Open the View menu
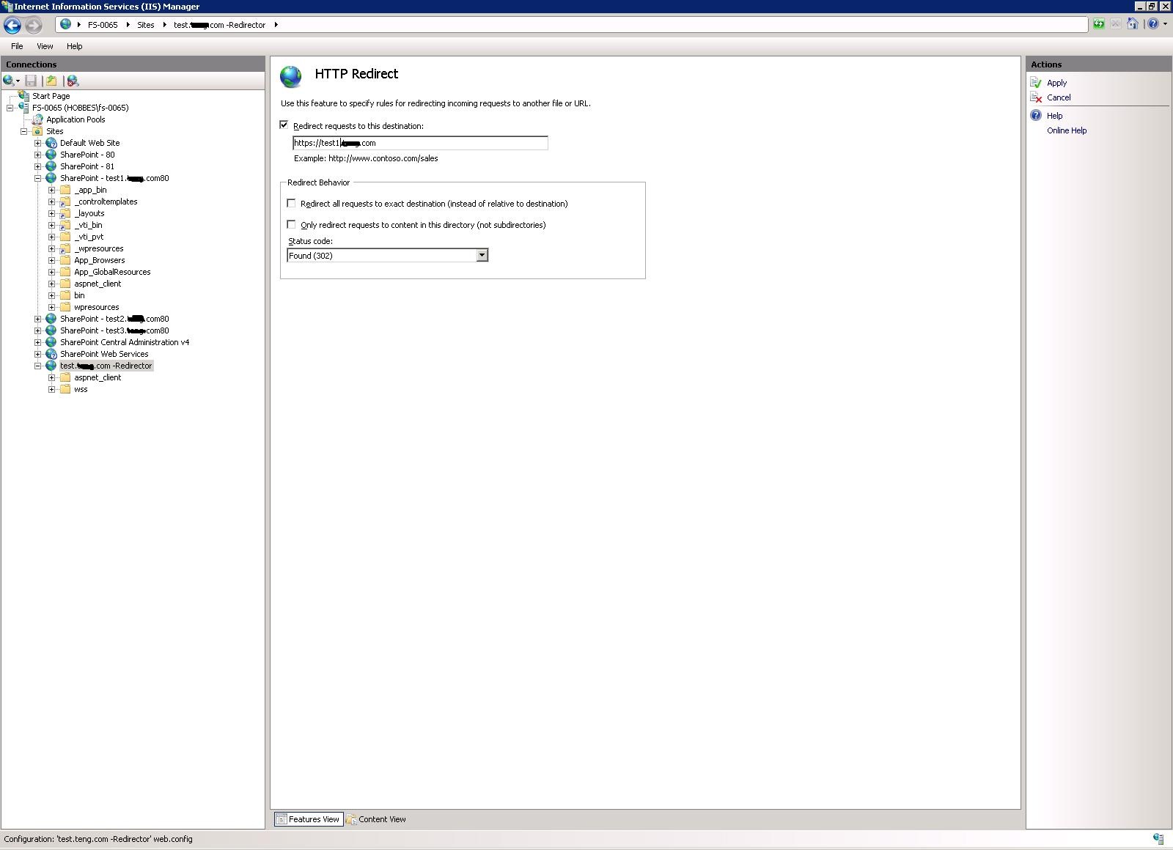 (45, 46)
